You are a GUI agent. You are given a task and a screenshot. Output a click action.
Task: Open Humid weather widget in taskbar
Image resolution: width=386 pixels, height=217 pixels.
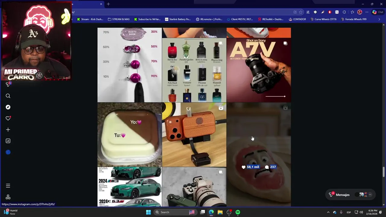[10, 212]
